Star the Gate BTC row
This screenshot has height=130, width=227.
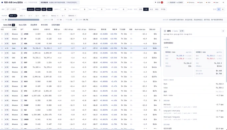click(x=2, y=48)
